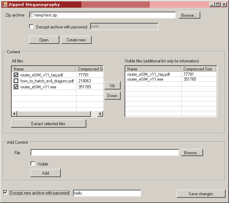The image size is (229, 203).
Task: Select router_eSIM_v11.exe name in All files
Action: pyautogui.click(x=38, y=87)
